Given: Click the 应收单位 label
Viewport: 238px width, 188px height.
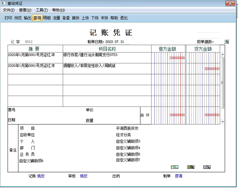Looking at the screenshot, I should point(27,135).
